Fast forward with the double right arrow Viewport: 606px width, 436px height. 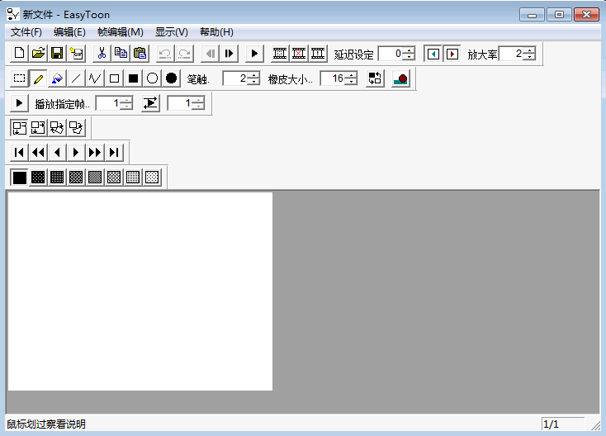[x=95, y=152]
